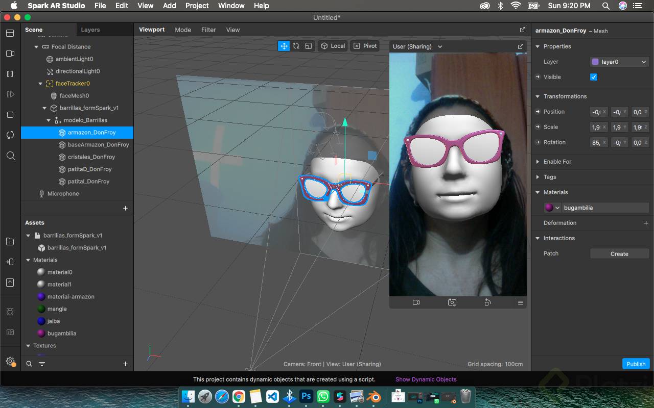Image resolution: width=654 pixels, height=408 pixels.
Task: Click the simulator video record icon
Action: (416, 302)
